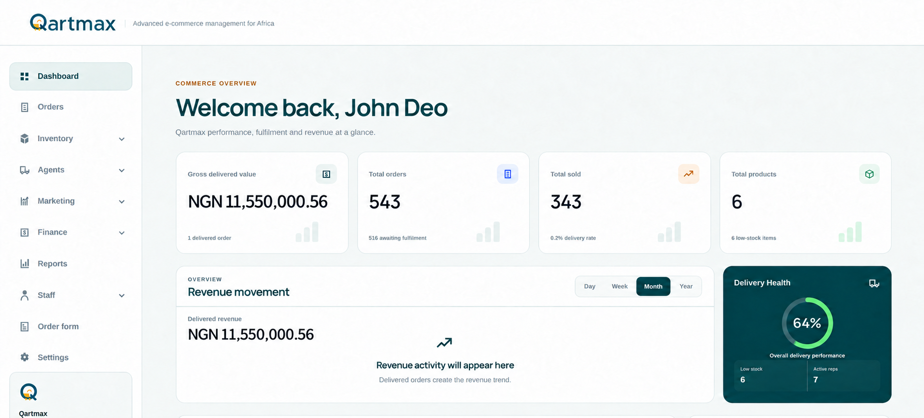924x418 pixels.
Task: Click the document icon on Total orders card
Action: click(x=508, y=174)
